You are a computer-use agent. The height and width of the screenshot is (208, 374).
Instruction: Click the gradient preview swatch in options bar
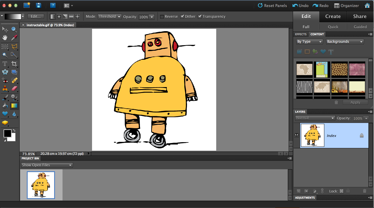pyautogui.click(x=12, y=17)
